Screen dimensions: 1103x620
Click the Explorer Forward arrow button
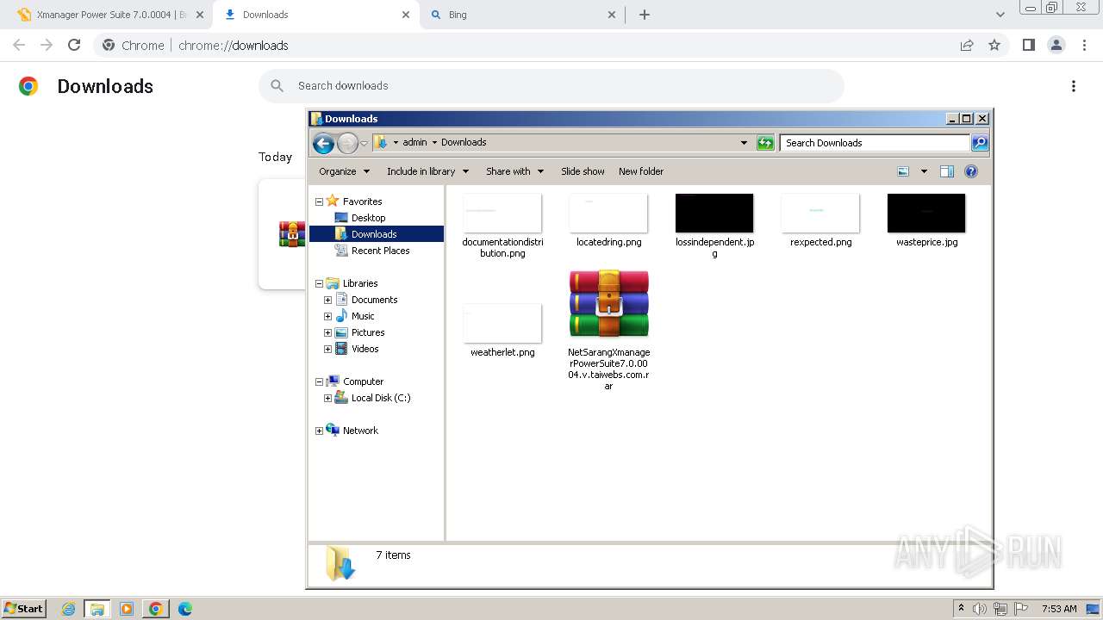347,143
